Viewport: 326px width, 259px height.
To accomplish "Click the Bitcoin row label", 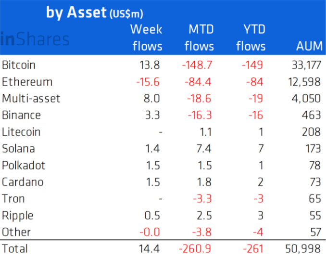I will point(19,65).
